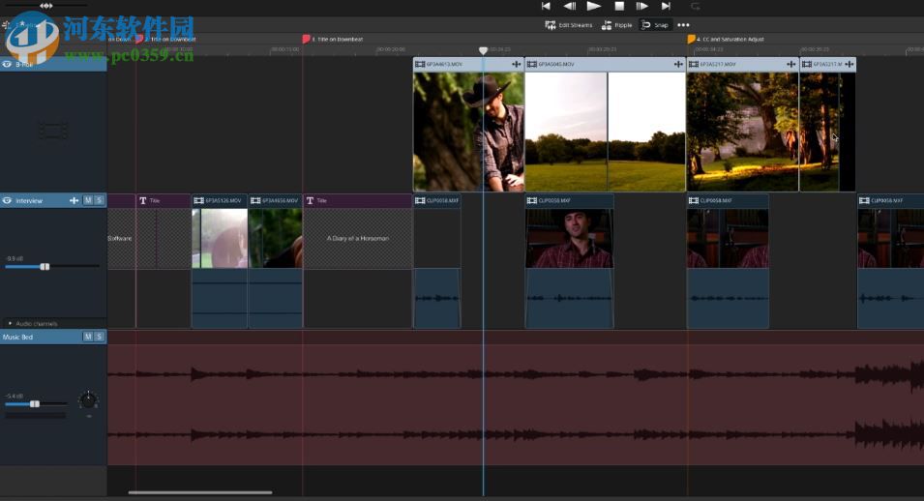Click the film icon of the 6P3A4656.MOV clip

click(255, 200)
